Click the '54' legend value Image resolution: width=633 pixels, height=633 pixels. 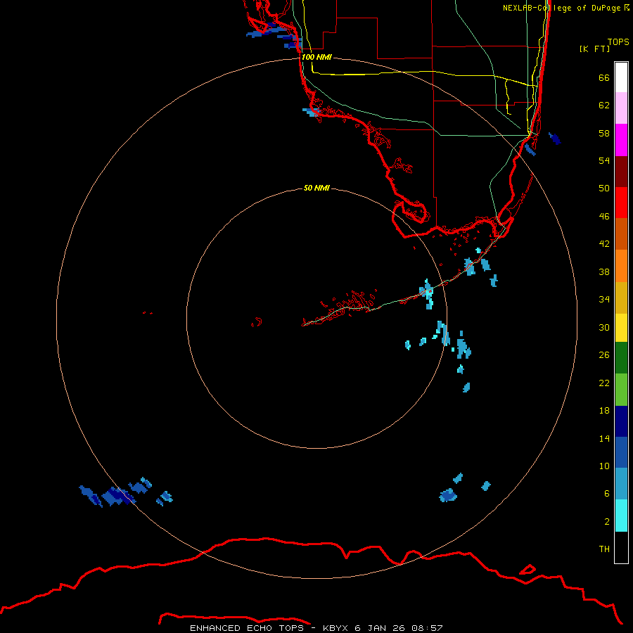coord(604,160)
